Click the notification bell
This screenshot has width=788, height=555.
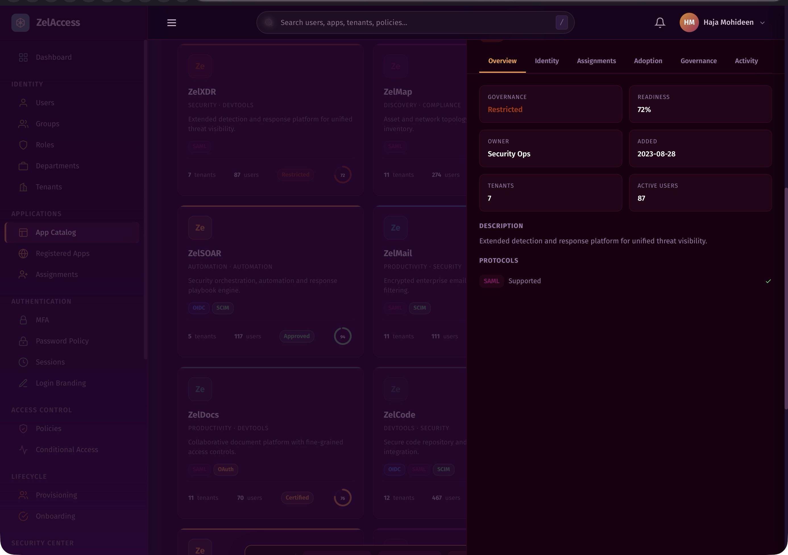(659, 22)
